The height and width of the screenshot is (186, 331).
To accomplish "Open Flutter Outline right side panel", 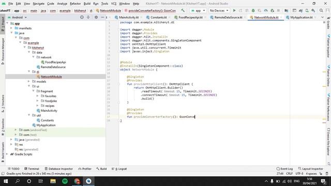I will 328,76.
